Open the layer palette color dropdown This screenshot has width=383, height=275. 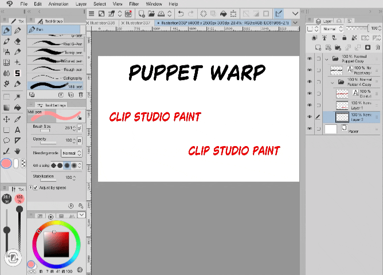tap(312, 29)
